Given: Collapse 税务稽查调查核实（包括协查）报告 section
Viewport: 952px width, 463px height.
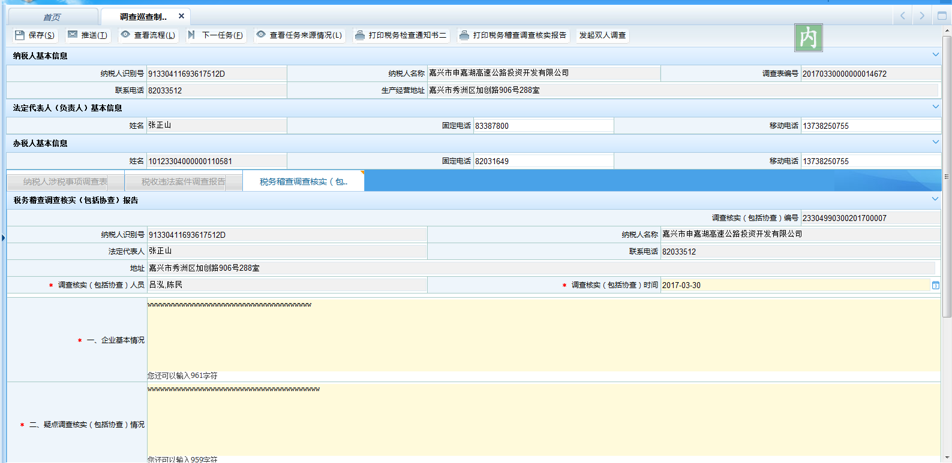Looking at the screenshot, I should 935,199.
